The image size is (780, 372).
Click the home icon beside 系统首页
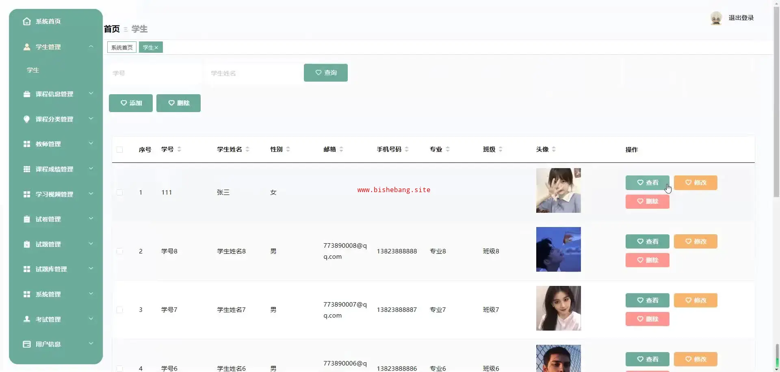pyautogui.click(x=27, y=22)
